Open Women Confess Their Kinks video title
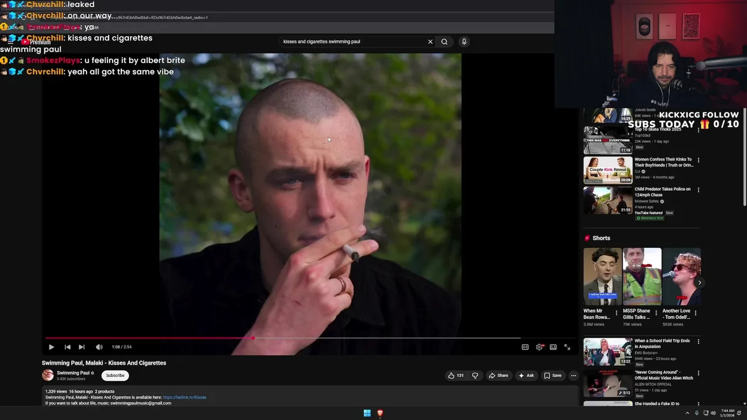The height and width of the screenshot is (420, 747). pos(664,162)
